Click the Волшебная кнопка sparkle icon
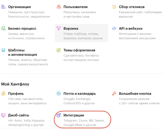Screen dimensions: 165x134 click(x=114, y=93)
